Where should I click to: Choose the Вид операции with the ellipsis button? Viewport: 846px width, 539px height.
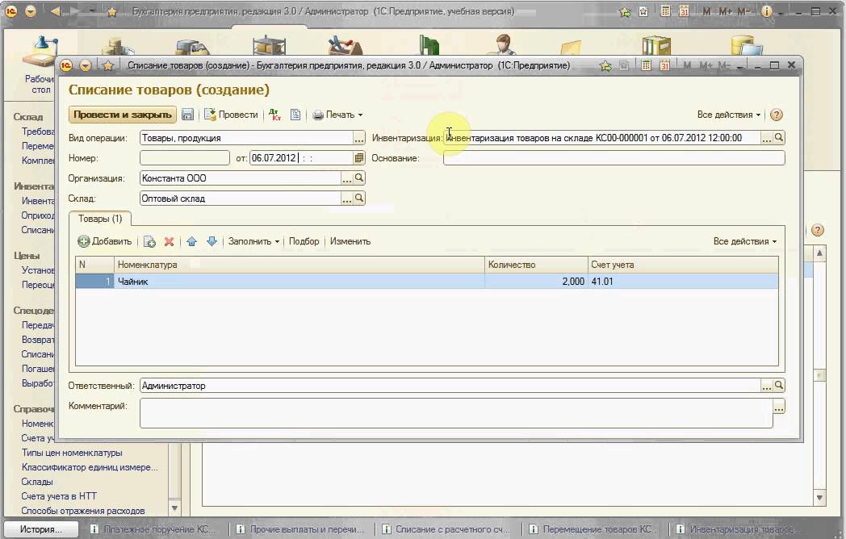coord(358,138)
